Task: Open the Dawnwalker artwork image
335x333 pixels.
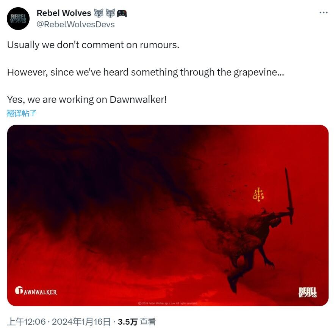Action: pyautogui.click(x=168, y=215)
